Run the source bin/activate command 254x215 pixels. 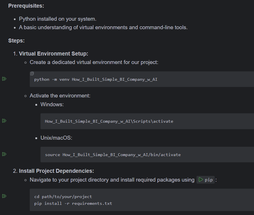point(4,154)
